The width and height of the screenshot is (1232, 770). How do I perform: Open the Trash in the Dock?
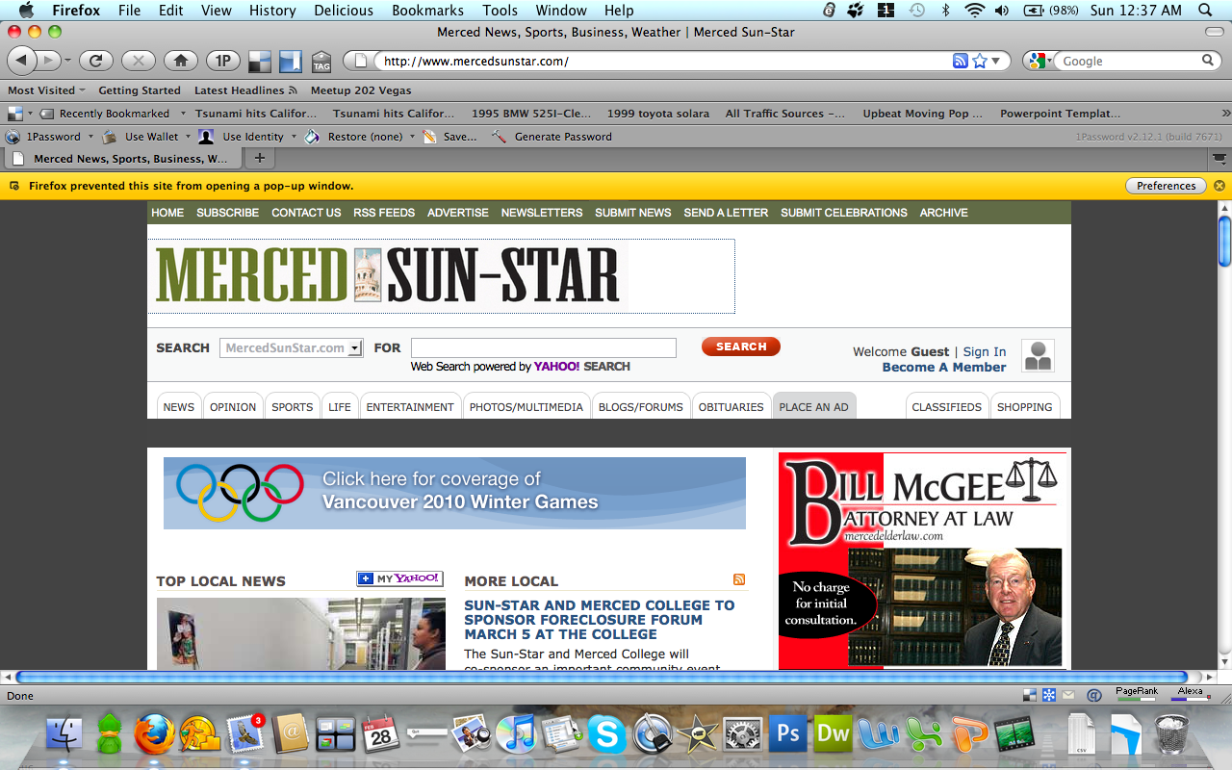click(x=1171, y=733)
